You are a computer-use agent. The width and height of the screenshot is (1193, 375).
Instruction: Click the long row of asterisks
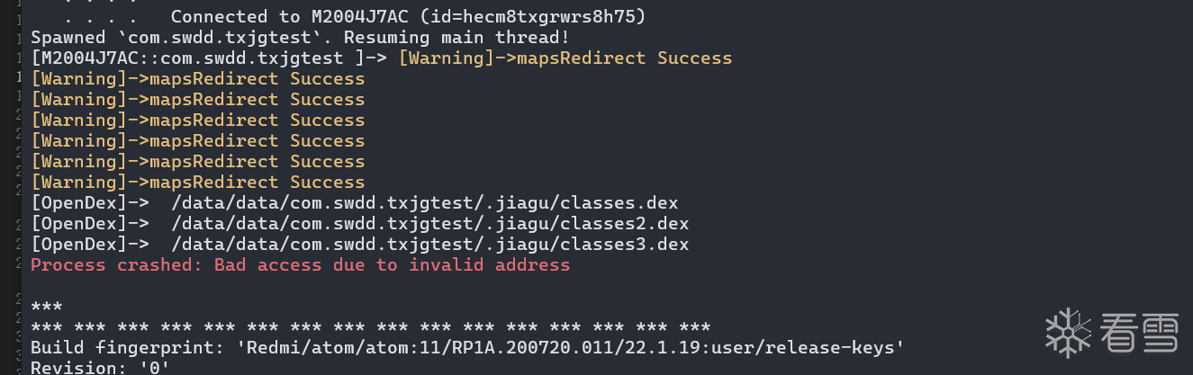[370, 326]
